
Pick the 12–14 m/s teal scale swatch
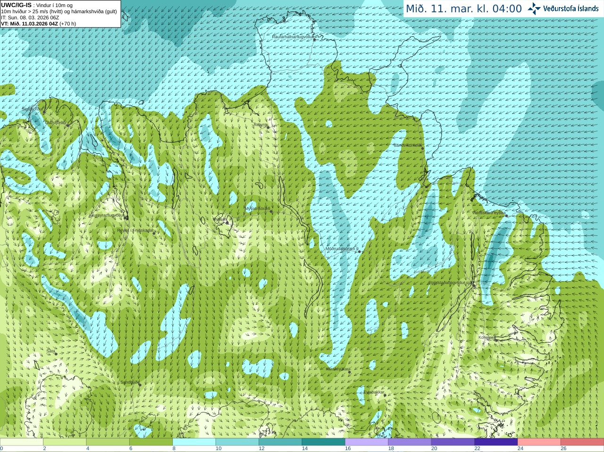click(x=280, y=442)
